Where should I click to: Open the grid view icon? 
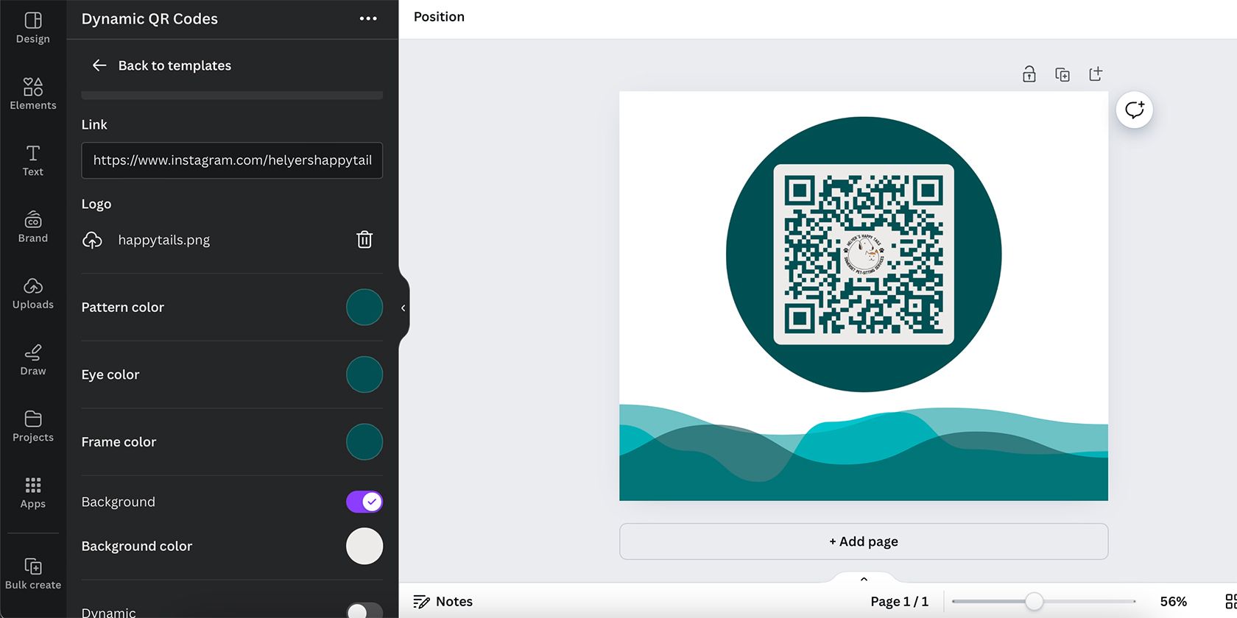1230,602
